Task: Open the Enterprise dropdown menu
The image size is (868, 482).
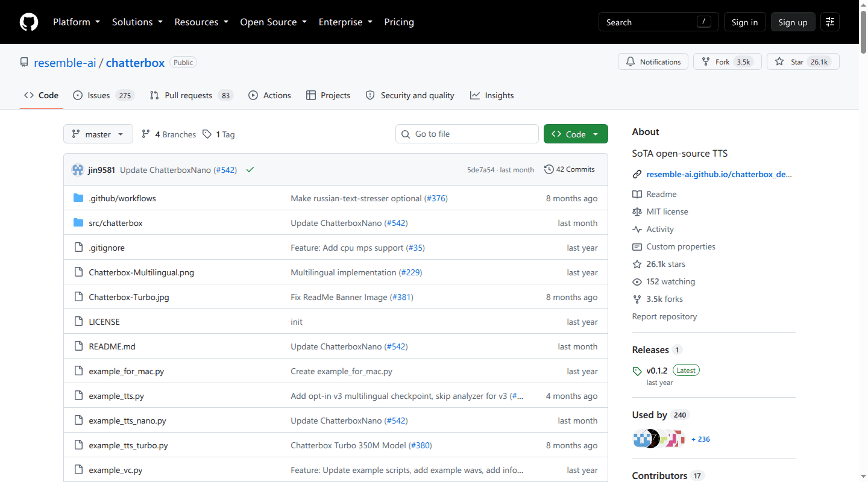Action: click(346, 22)
